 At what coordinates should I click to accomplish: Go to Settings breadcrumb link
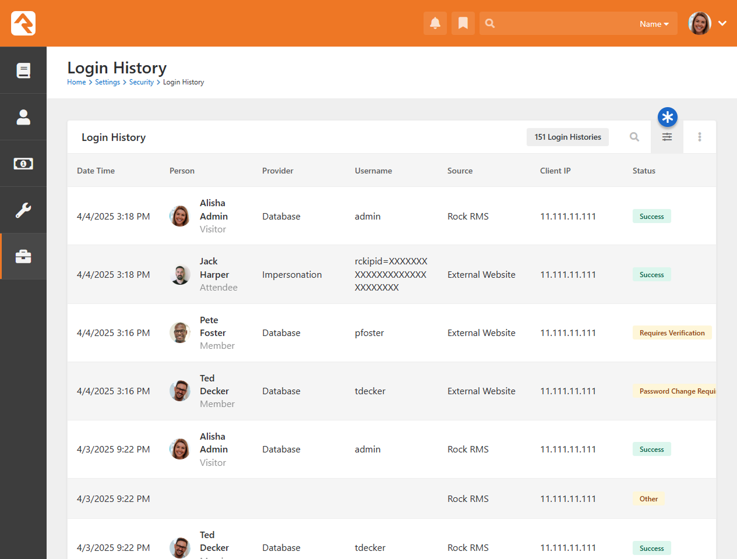coord(107,82)
